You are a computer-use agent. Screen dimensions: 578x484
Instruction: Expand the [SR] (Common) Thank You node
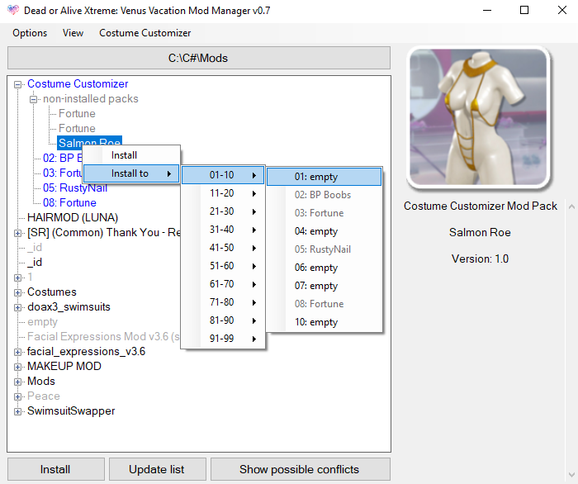[x=17, y=234]
